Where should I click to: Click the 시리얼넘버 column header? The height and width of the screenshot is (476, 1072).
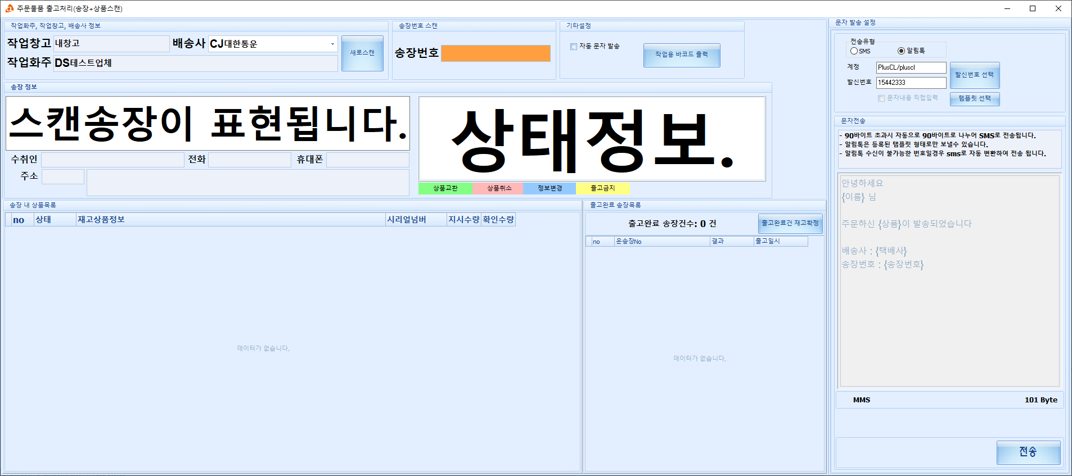(416, 220)
